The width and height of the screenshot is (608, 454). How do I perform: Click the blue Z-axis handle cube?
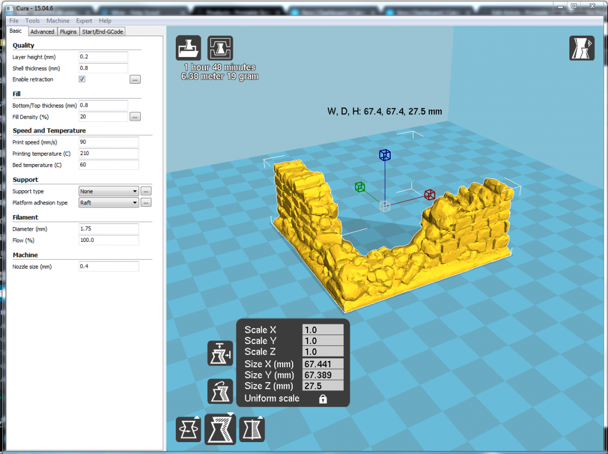coord(385,155)
